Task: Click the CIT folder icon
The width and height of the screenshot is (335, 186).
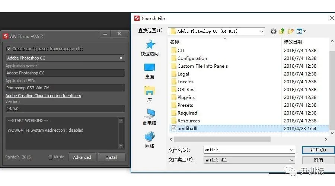Action: point(174,50)
